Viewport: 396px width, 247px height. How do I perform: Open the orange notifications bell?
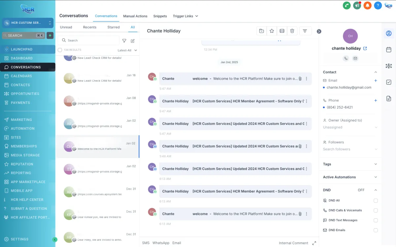click(x=367, y=5)
